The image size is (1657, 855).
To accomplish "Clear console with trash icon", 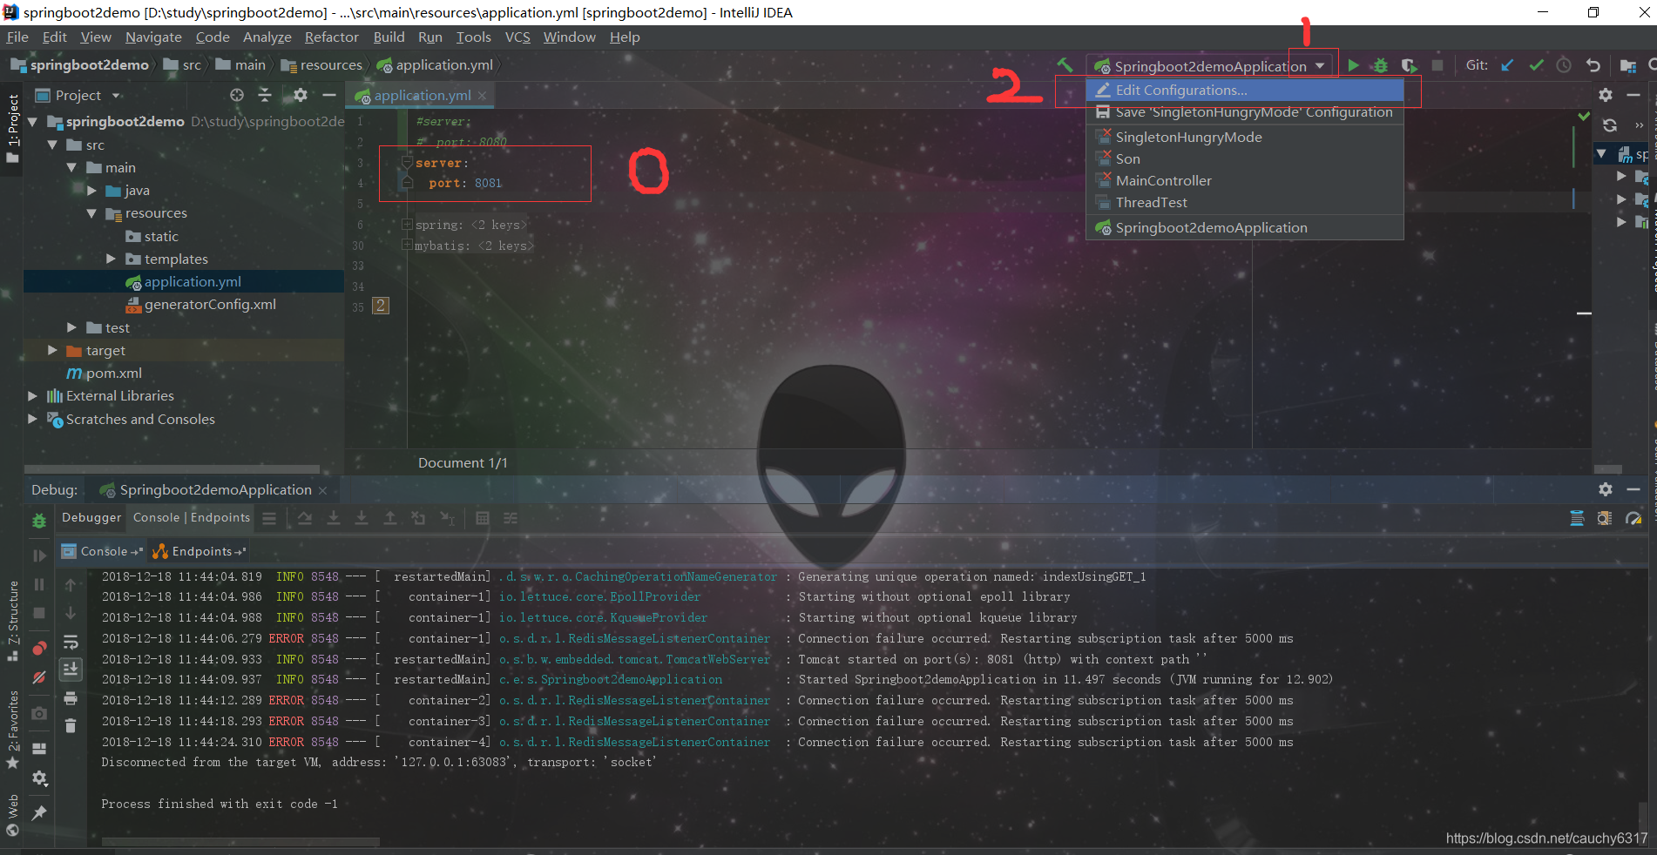I will [x=71, y=725].
